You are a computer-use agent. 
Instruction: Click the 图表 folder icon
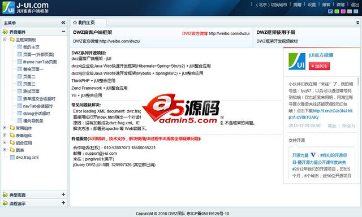tap(12, 150)
